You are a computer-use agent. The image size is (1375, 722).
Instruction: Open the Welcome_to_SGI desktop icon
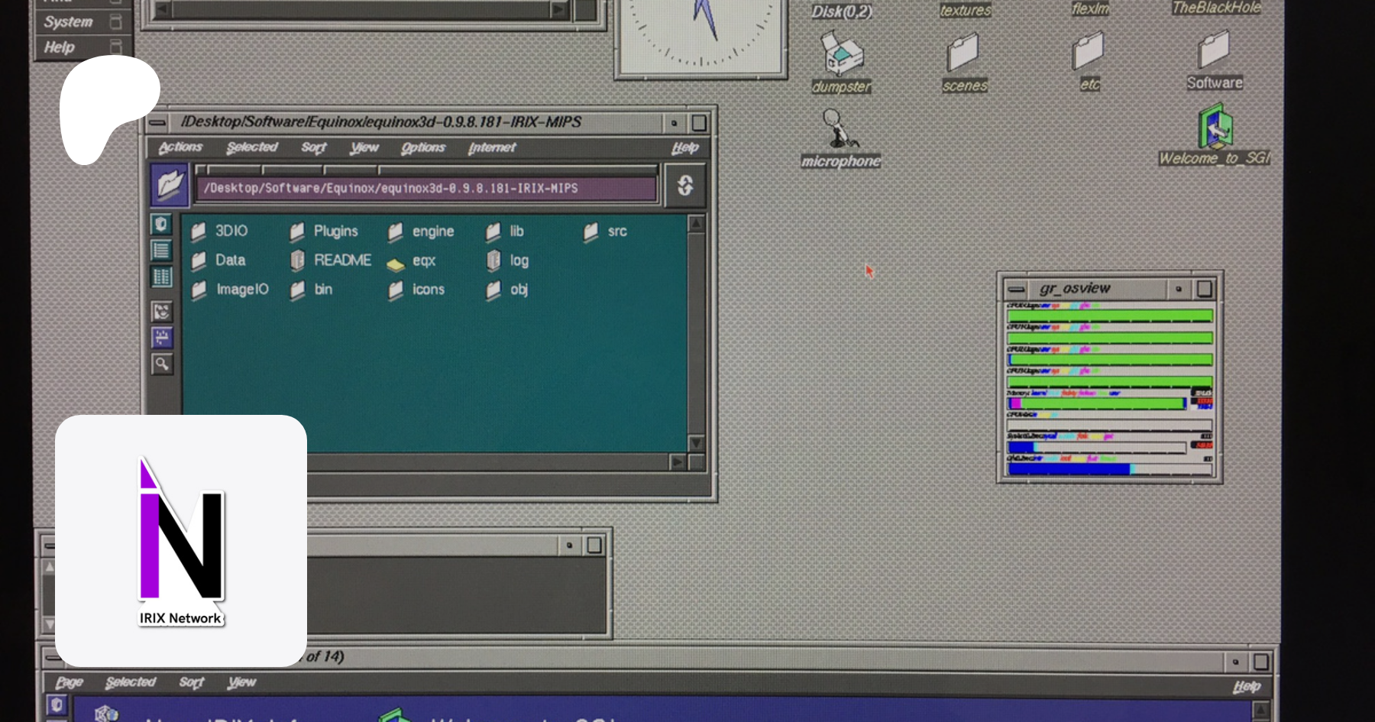tap(1215, 128)
